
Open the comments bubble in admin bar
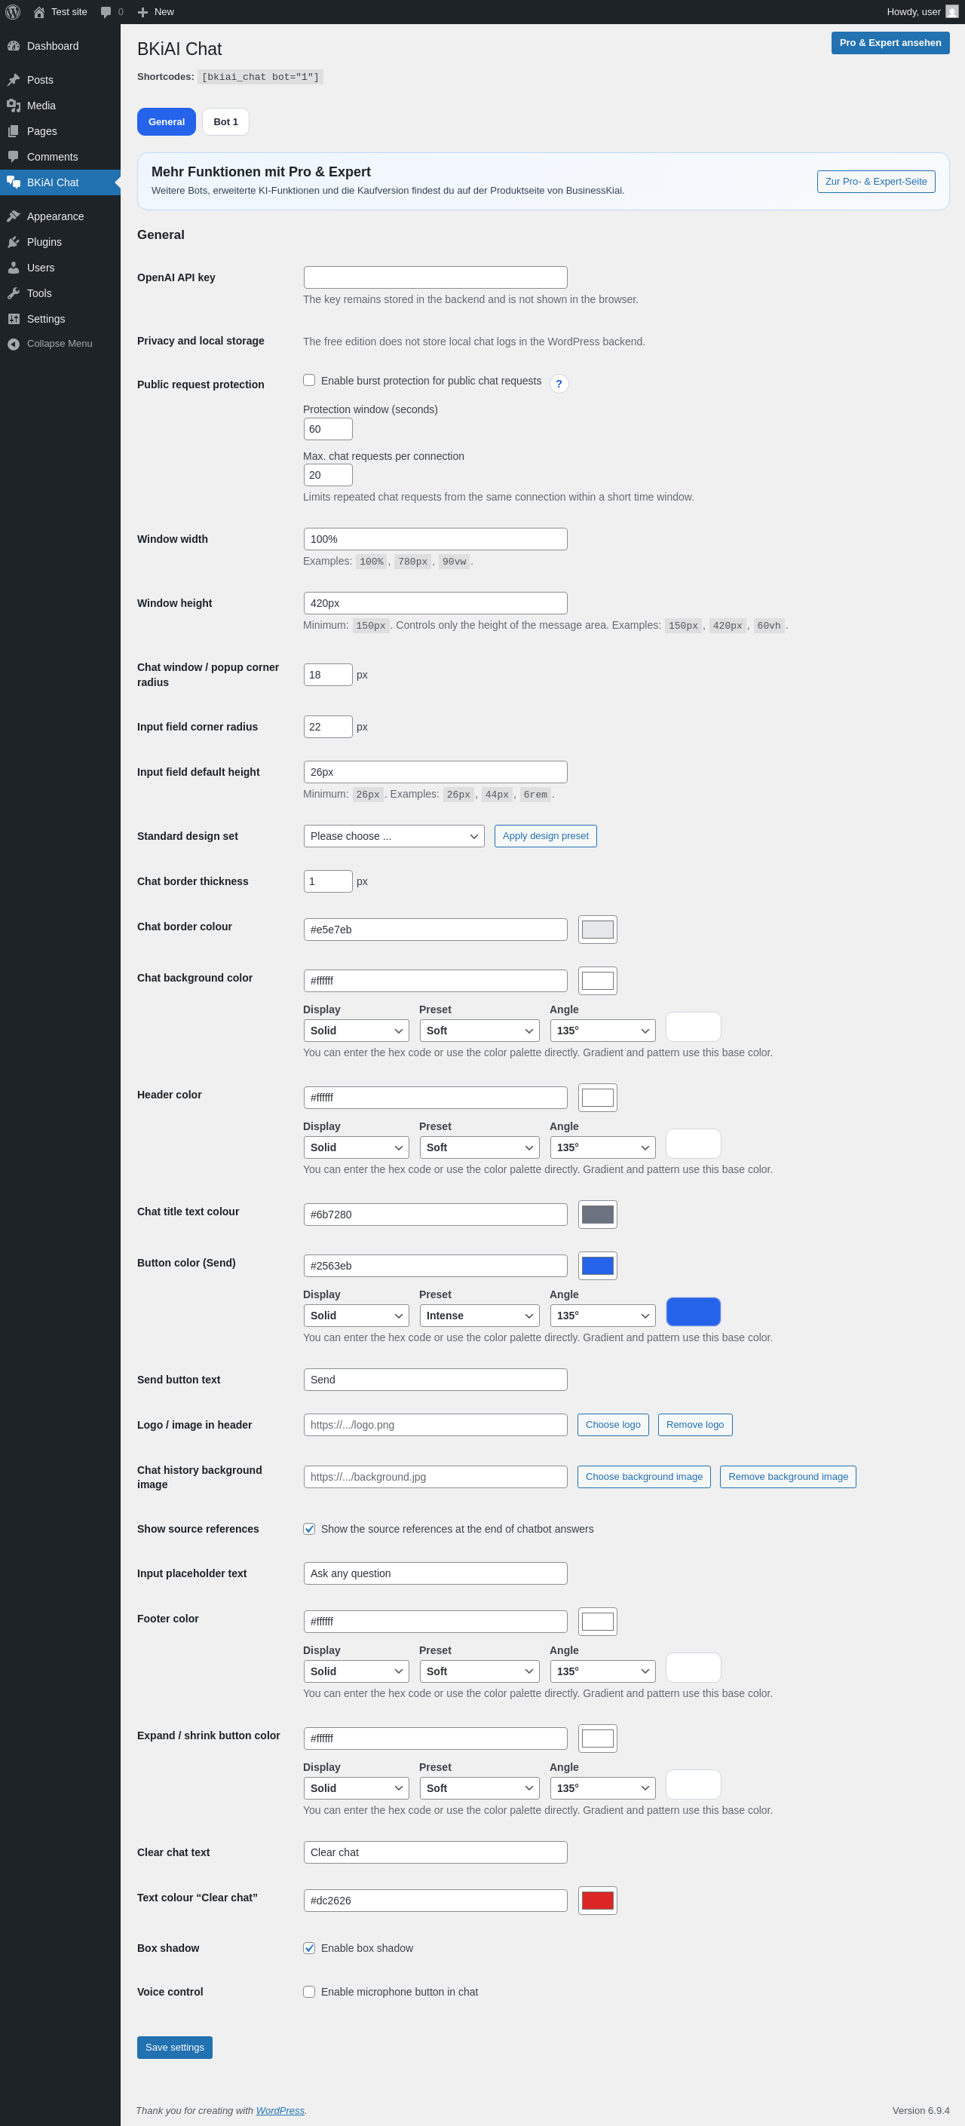tap(106, 11)
